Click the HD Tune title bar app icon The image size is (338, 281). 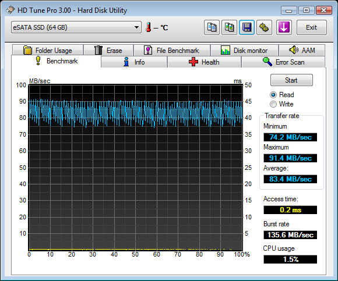coord(10,10)
